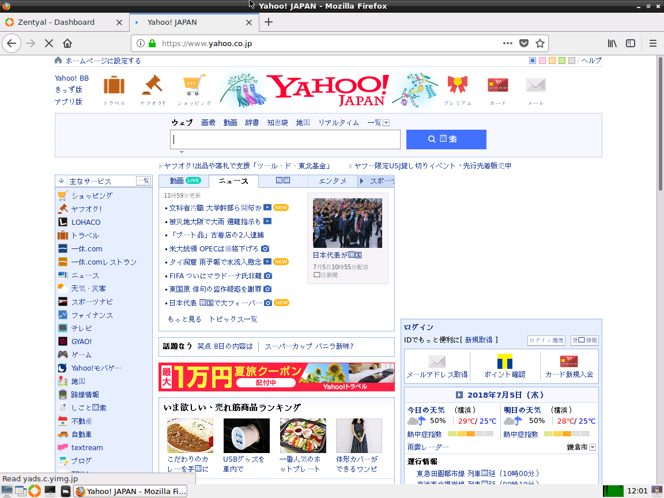Go to the browser Home page icon

(x=67, y=43)
